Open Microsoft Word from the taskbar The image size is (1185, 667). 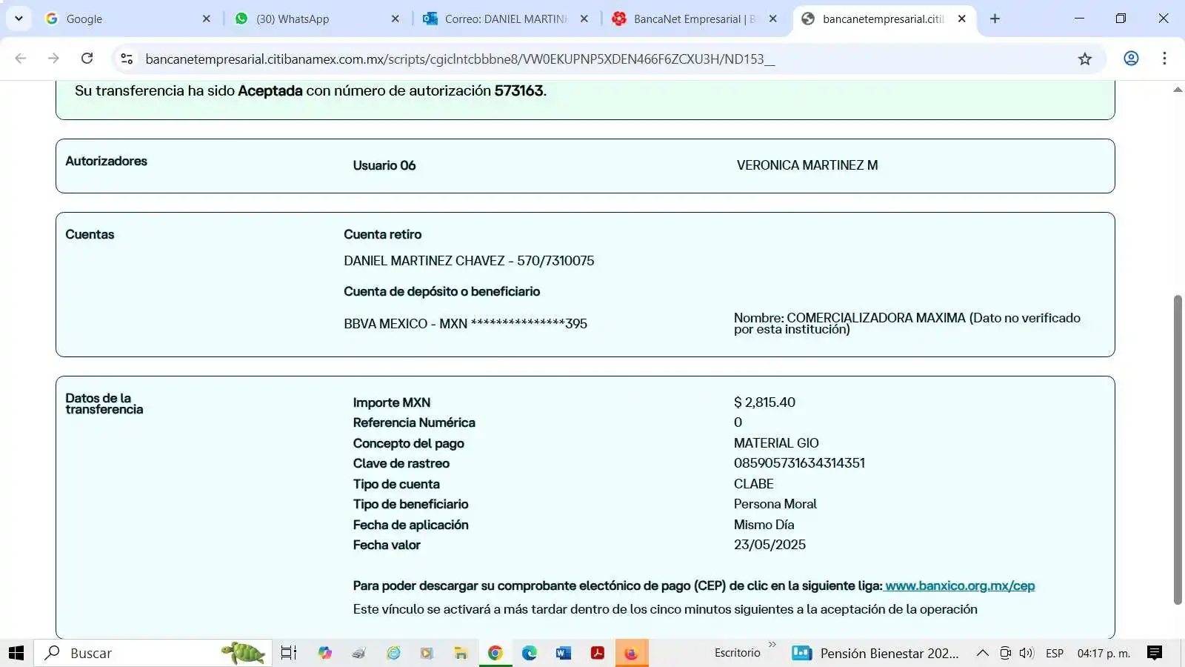click(563, 653)
